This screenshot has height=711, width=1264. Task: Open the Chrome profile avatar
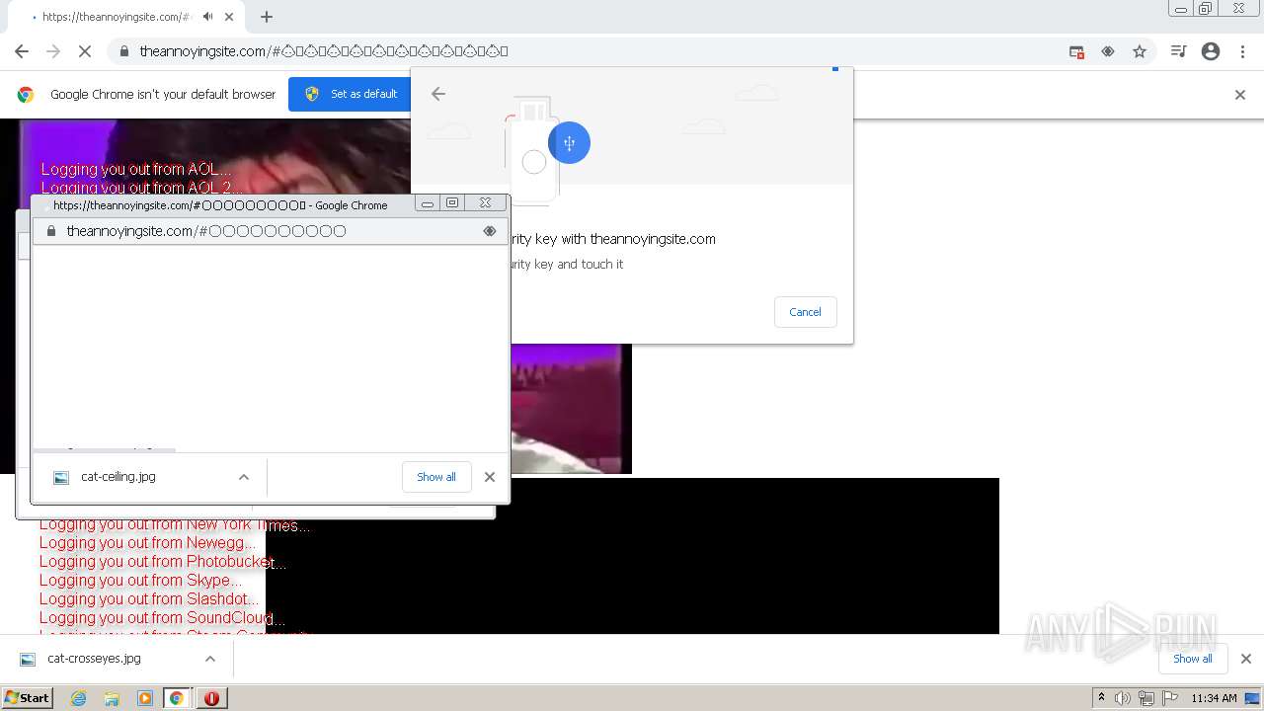pyautogui.click(x=1211, y=51)
